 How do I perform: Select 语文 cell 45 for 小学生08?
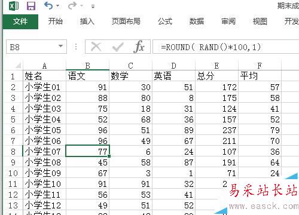(87, 162)
